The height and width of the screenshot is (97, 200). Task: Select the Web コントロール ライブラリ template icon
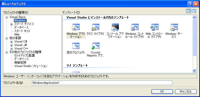point(154,27)
